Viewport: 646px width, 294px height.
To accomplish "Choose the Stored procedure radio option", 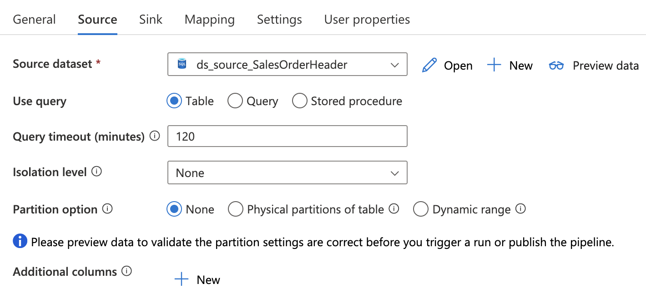I will coord(300,101).
